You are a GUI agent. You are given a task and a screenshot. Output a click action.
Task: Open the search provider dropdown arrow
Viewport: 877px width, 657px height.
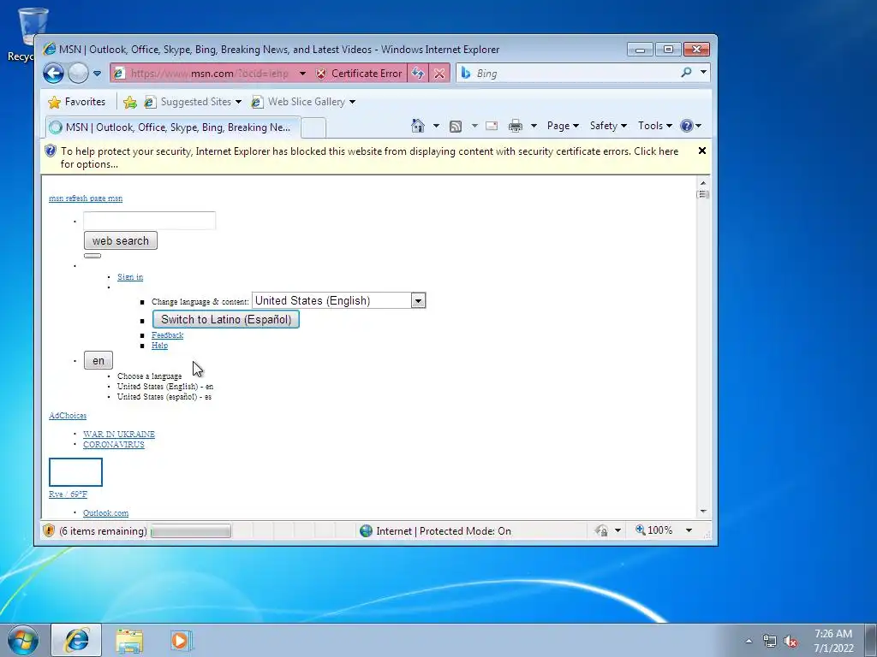click(x=703, y=72)
